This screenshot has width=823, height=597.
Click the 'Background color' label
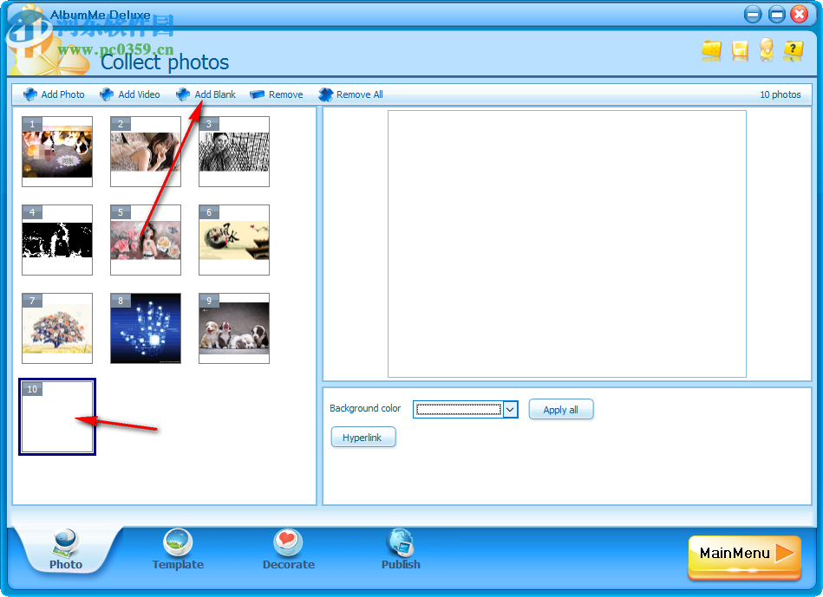pos(365,408)
